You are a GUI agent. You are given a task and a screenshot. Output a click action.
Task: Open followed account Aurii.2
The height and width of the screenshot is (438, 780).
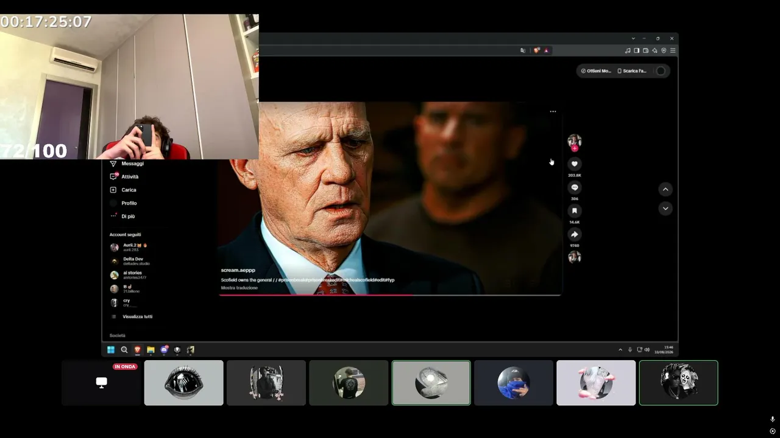(x=129, y=247)
